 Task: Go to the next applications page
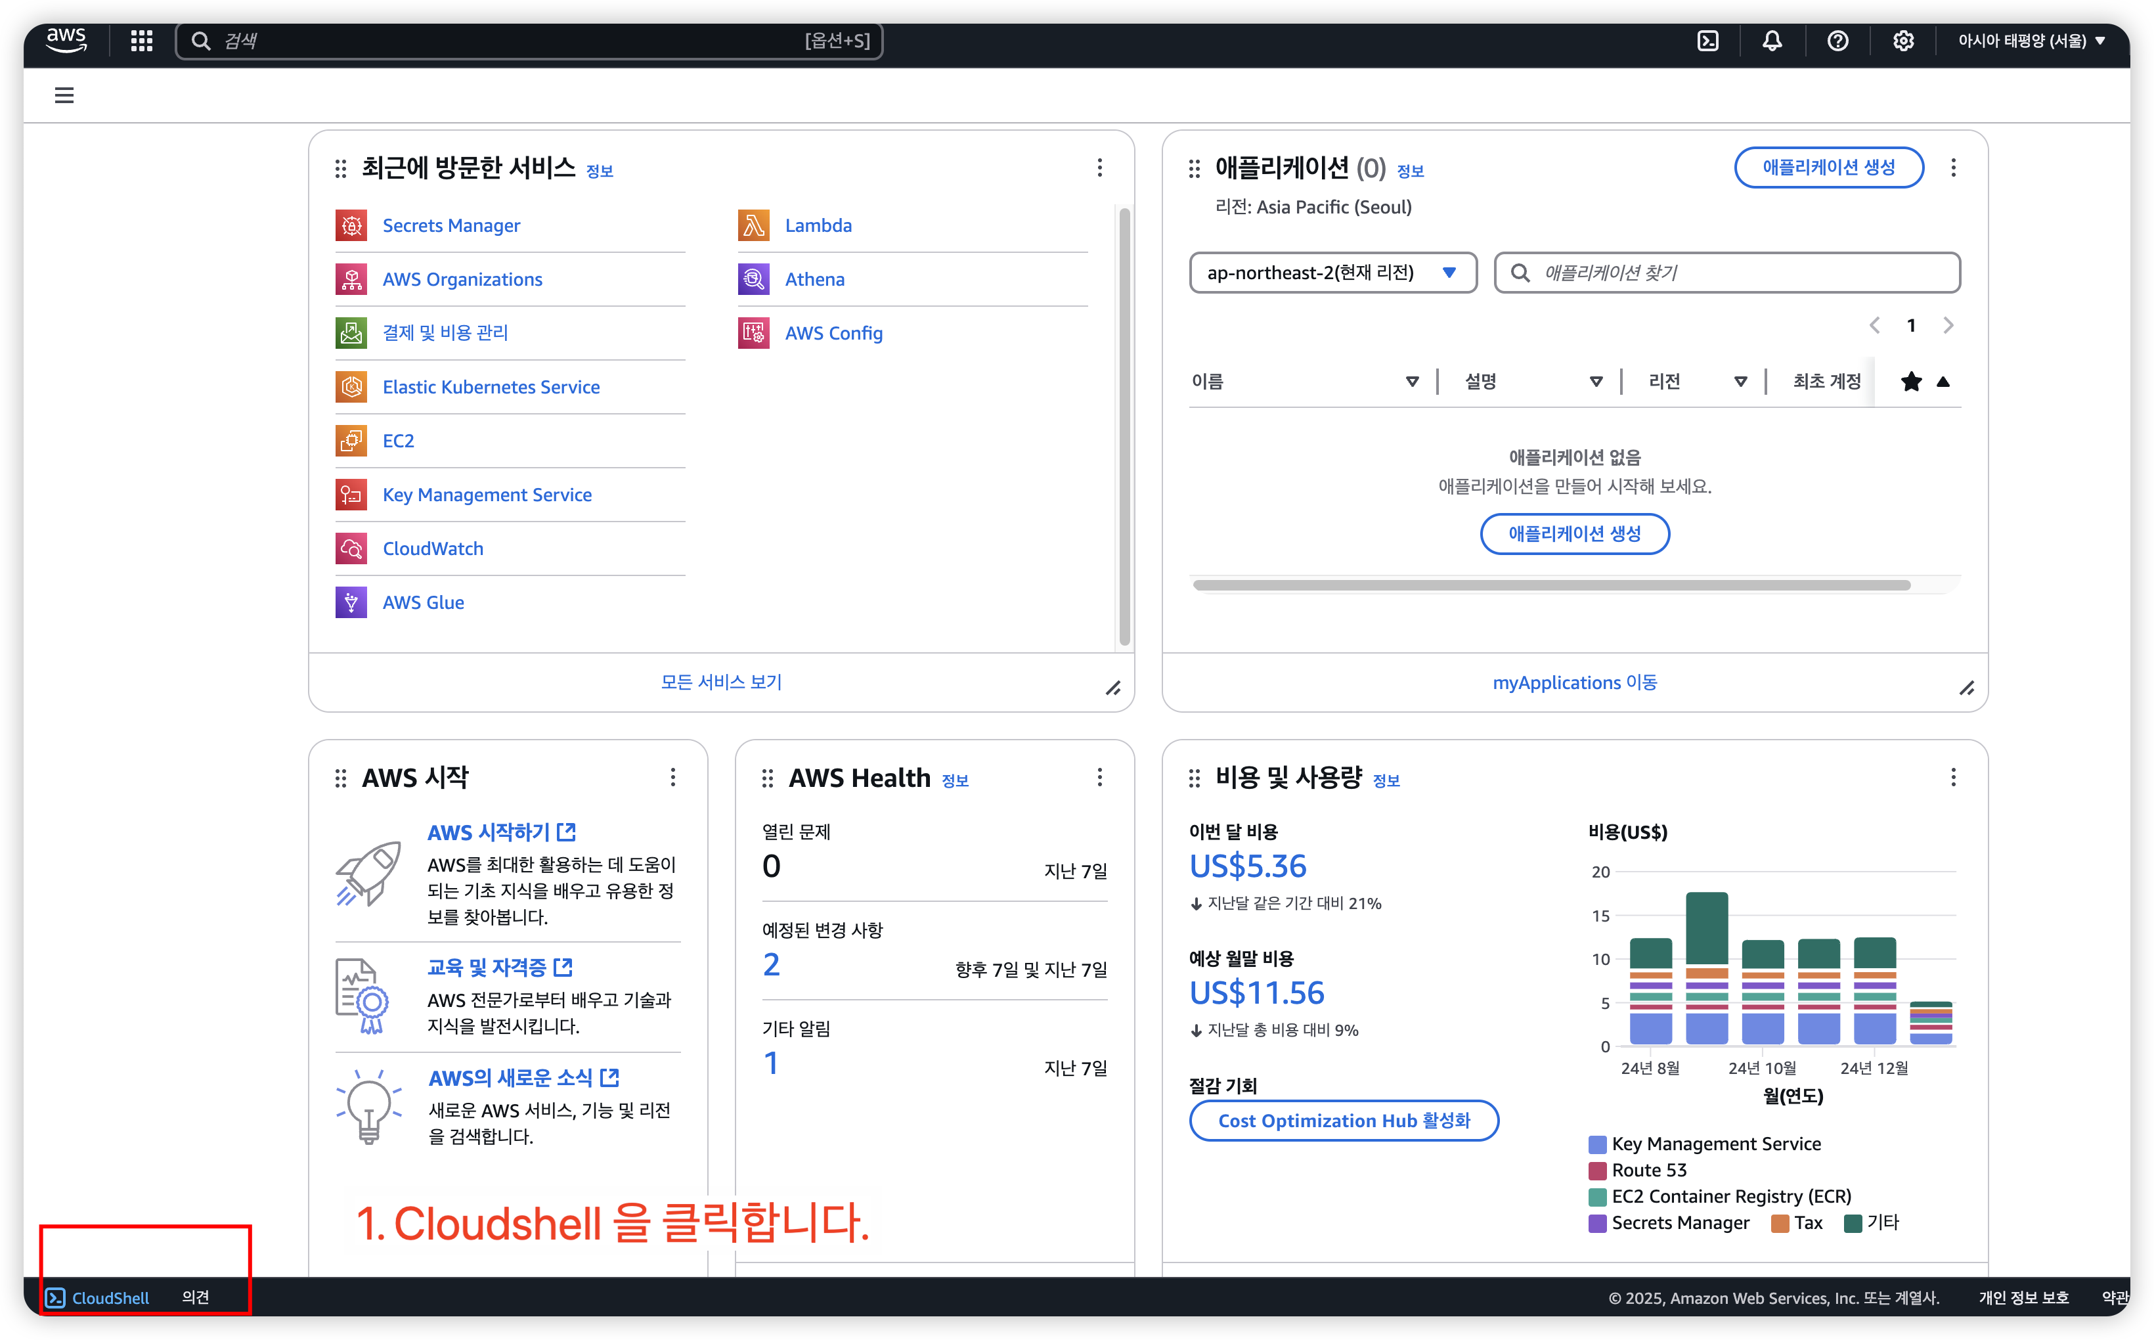(1948, 325)
